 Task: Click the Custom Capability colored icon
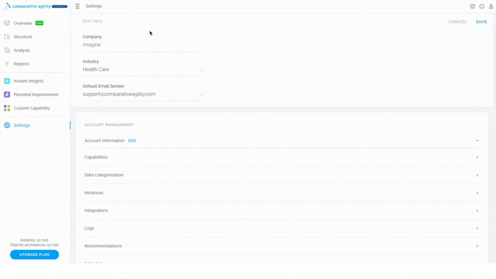[7, 108]
